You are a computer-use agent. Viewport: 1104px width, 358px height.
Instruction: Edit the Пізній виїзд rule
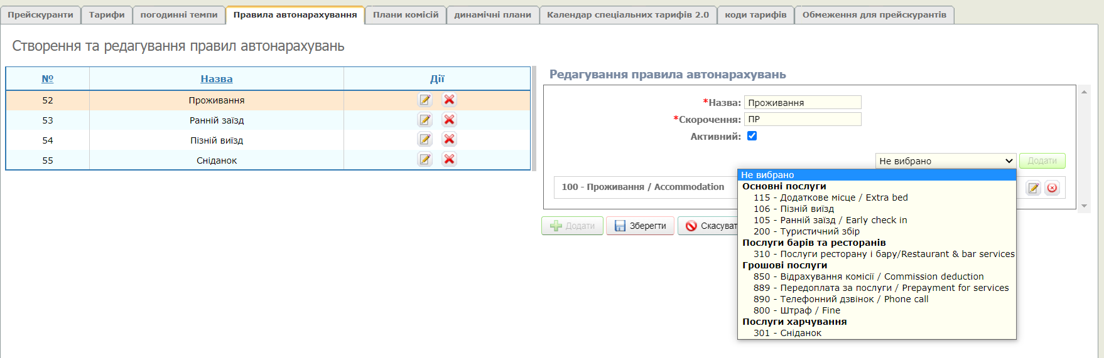[x=425, y=140]
